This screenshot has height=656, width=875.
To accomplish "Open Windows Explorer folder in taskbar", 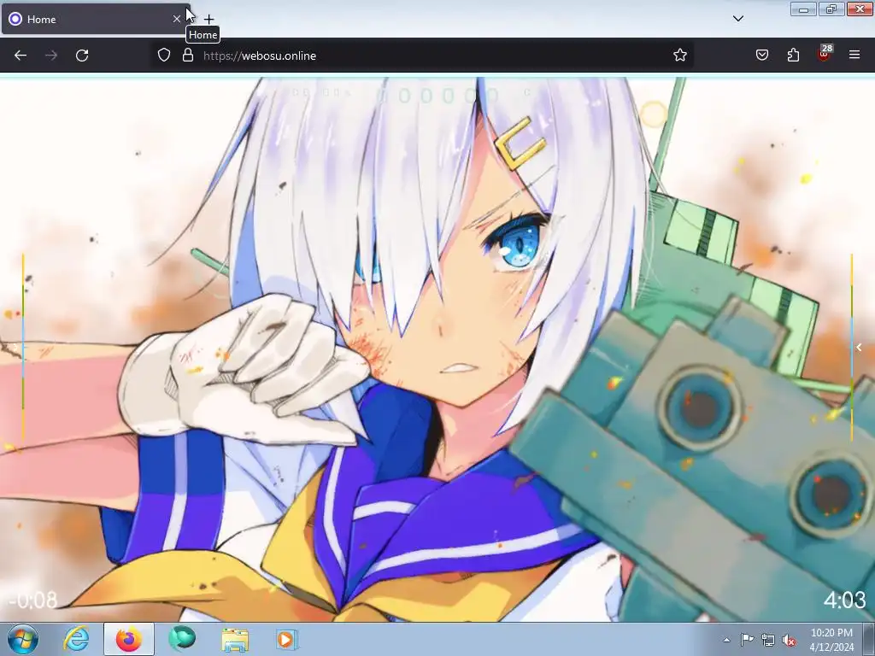I will coord(235,639).
